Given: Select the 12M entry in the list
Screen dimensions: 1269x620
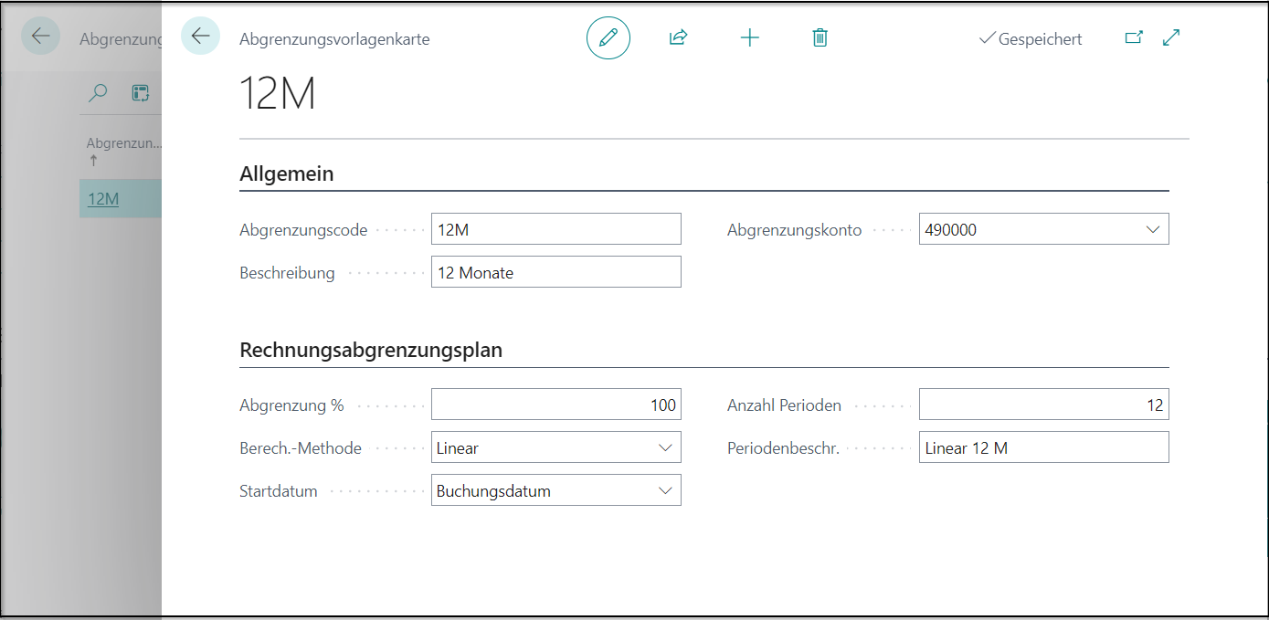Looking at the screenshot, I should tap(103, 198).
